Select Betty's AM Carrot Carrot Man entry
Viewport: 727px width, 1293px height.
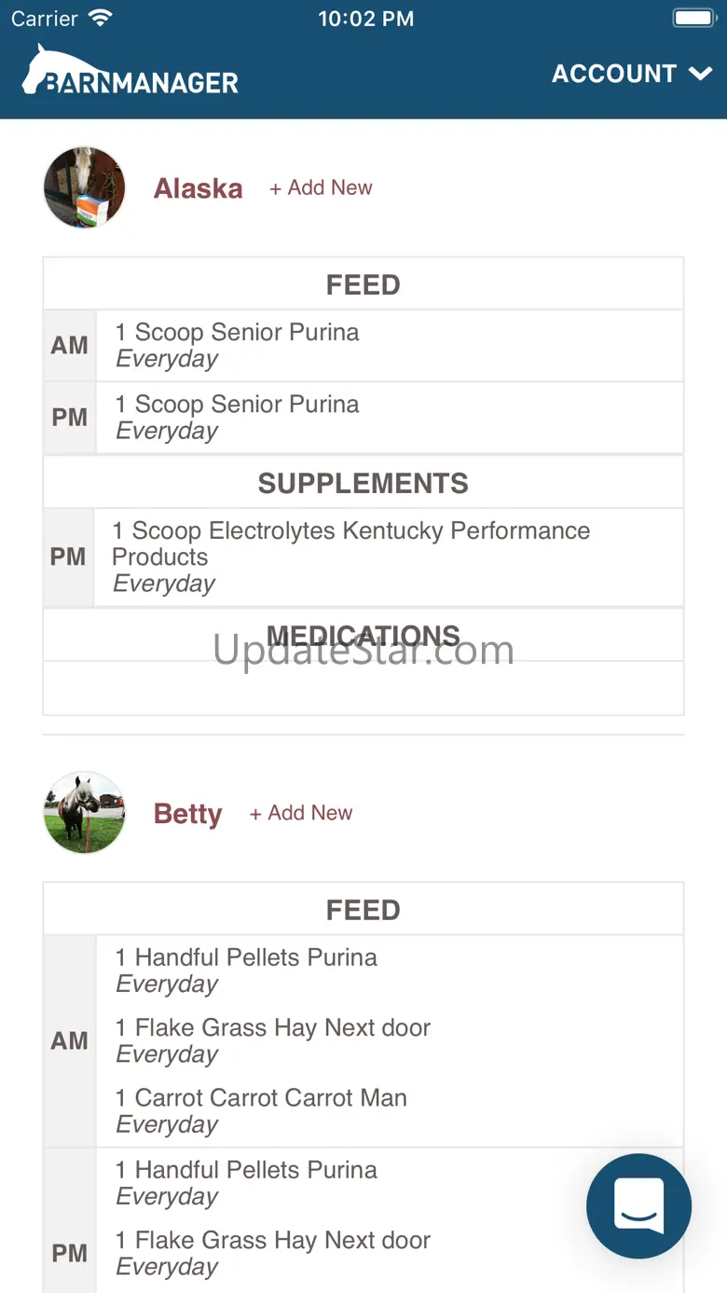click(x=261, y=1110)
